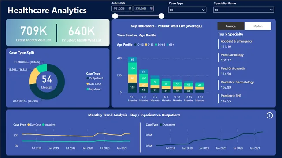
Task: Select Accident & Emergency specialty
Action: click(x=237, y=41)
